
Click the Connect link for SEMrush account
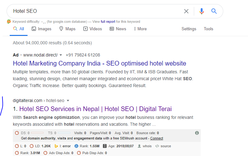point(157,138)
